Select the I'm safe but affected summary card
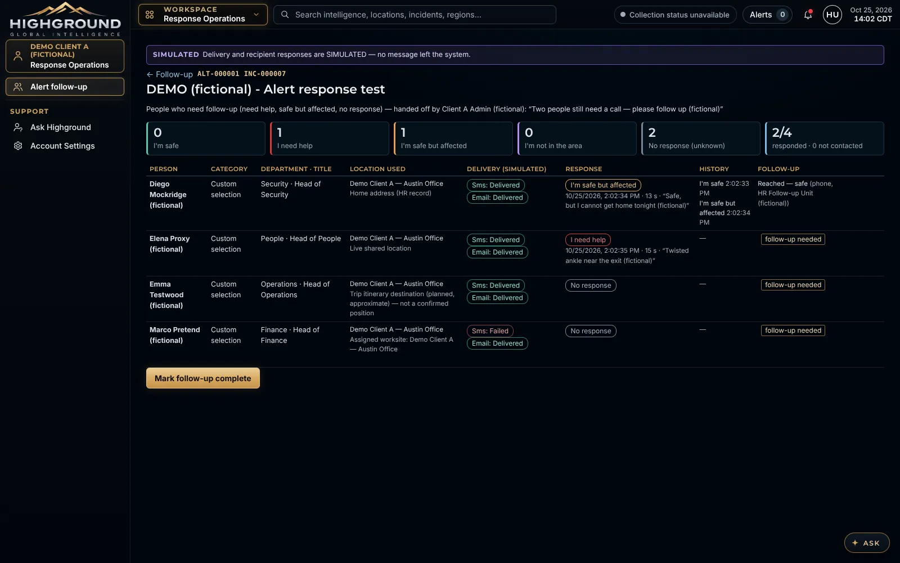This screenshot has width=900, height=563. click(x=453, y=138)
